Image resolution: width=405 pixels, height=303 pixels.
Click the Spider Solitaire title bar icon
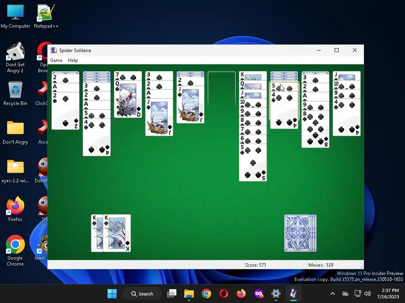(x=54, y=50)
